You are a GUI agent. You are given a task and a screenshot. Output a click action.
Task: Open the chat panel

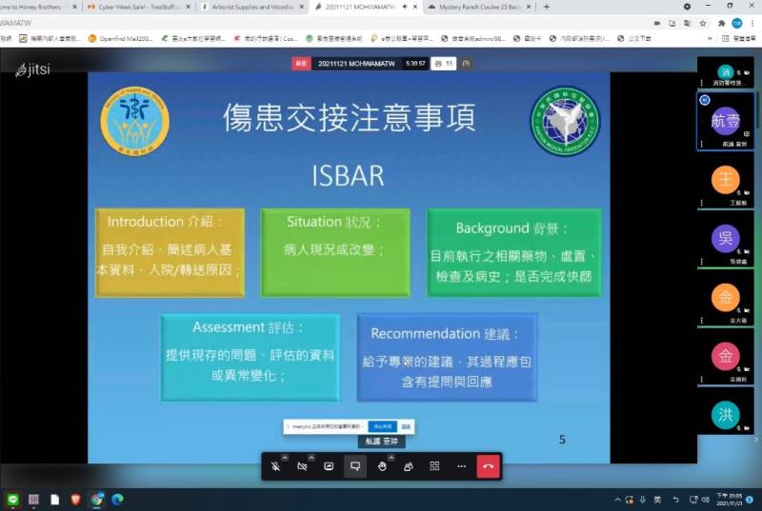(355, 466)
